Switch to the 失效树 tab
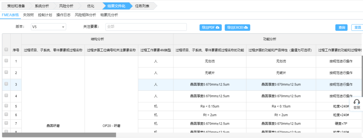Image resolution: width=363 pixels, height=138 pixels. (x=28, y=15)
